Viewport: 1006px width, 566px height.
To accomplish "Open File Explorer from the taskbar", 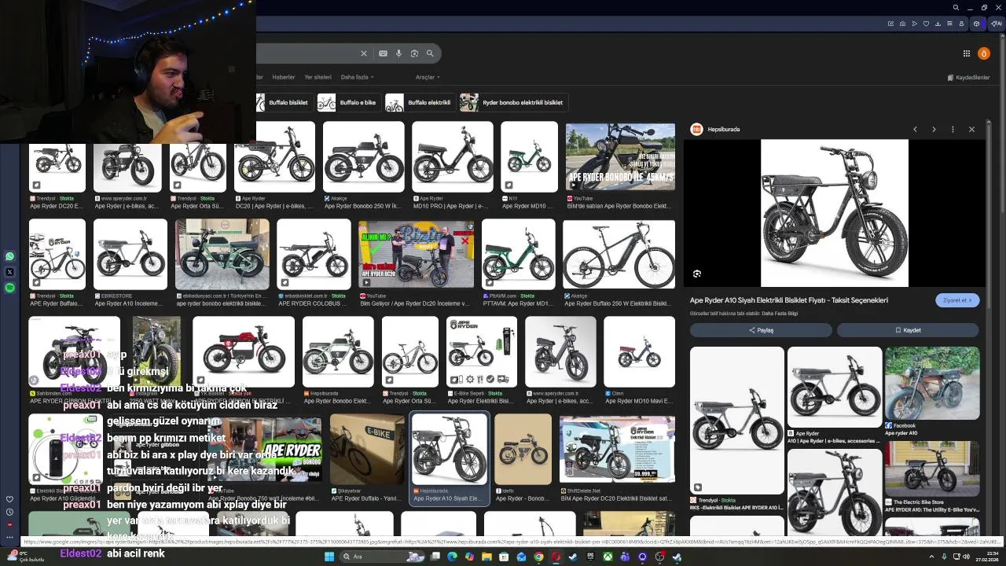I will 486,557.
